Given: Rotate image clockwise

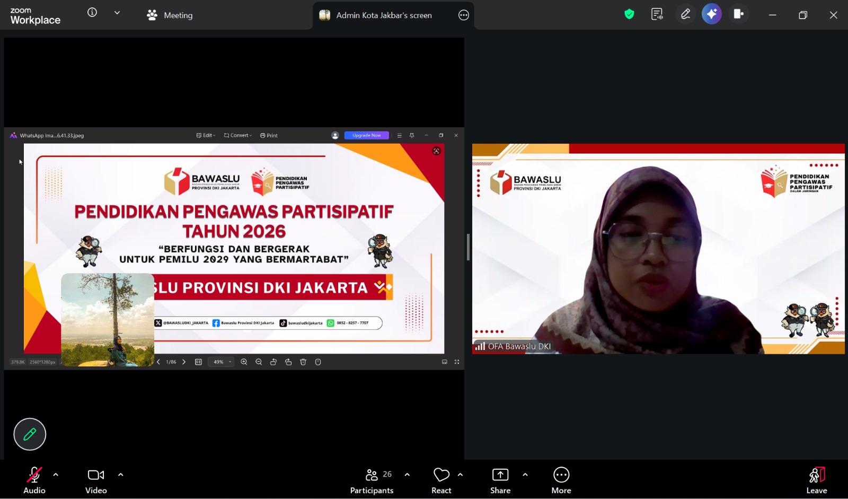Looking at the screenshot, I should 288,362.
